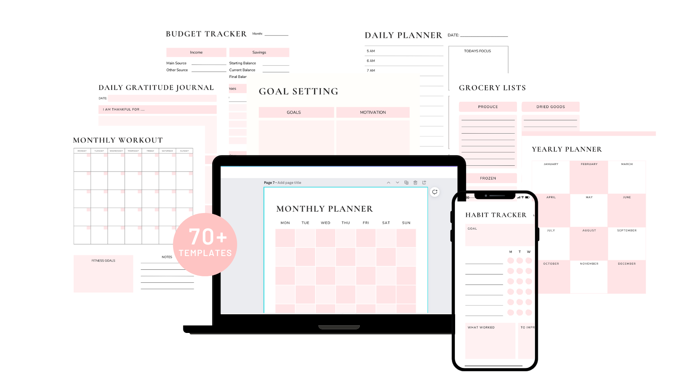Click the duplicate page icon
The image size is (693, 390).
tap(406, 182)
